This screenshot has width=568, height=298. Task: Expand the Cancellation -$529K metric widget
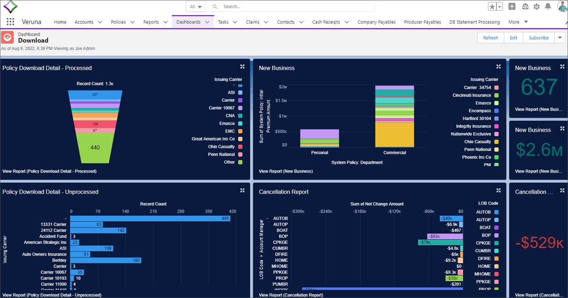point(562,191)
